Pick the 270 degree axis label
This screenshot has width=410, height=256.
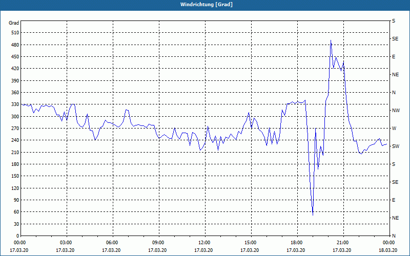(15, 129)
